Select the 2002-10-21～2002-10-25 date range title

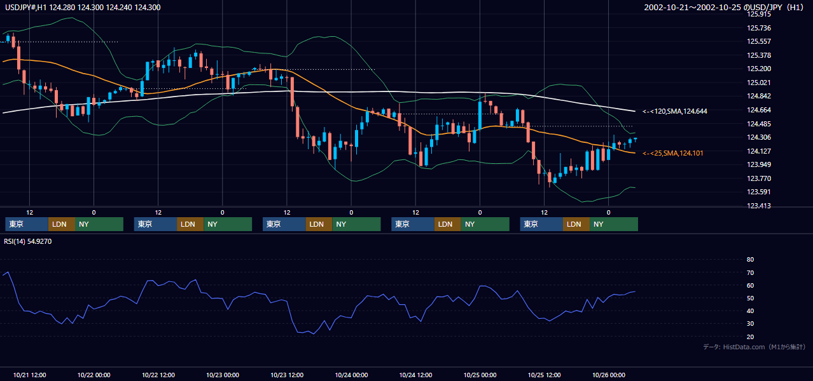[725, 7]
